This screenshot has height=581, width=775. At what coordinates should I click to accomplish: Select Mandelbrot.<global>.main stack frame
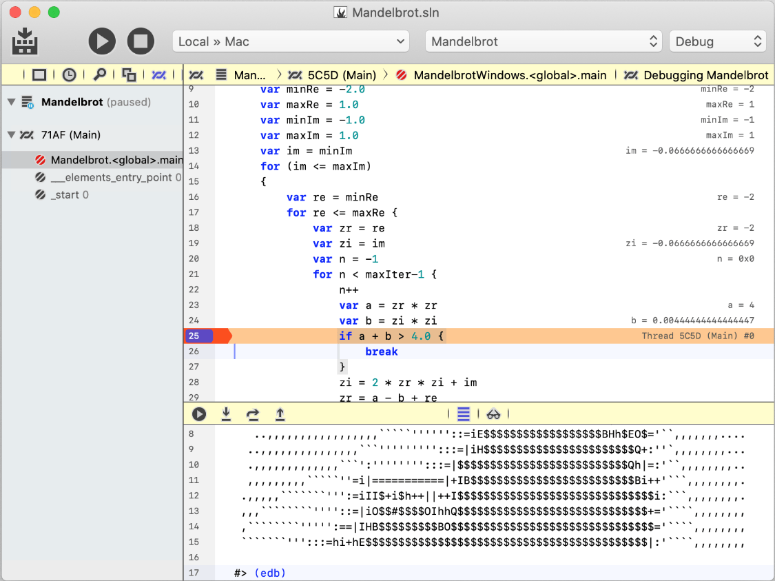tap(92, 160)
